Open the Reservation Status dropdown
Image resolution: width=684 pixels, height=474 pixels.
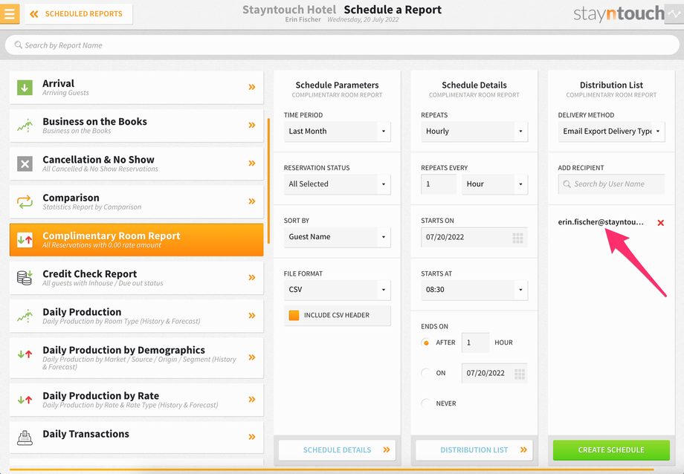338,184
